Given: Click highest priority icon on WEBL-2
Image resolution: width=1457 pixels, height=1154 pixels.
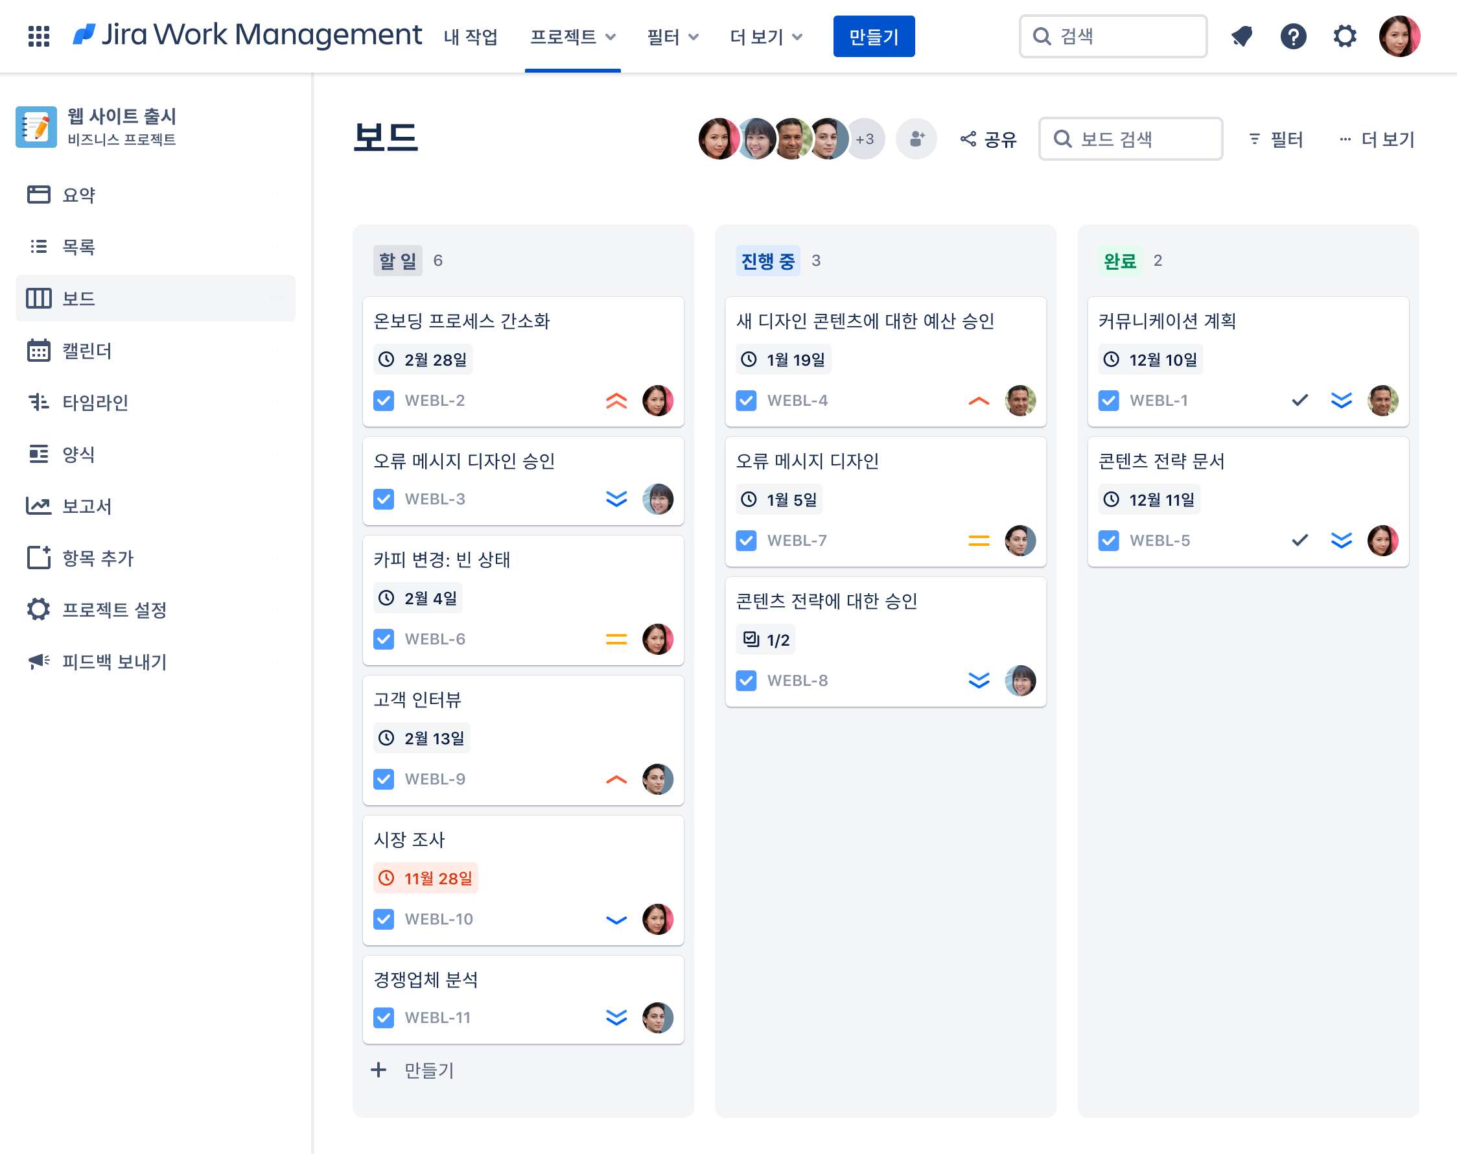Looking at the screenshot, I should [x=616, y=401].
